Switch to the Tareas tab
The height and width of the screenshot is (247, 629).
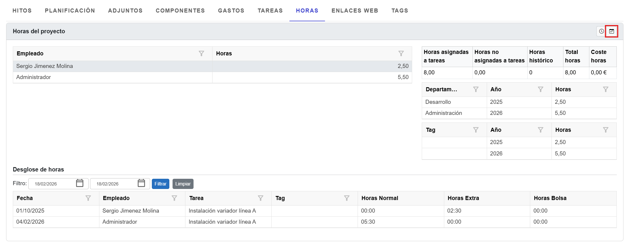(x=270, y=11)
